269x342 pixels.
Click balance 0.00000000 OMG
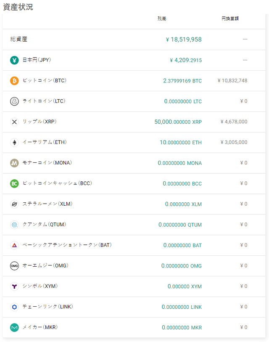(182, 266)
